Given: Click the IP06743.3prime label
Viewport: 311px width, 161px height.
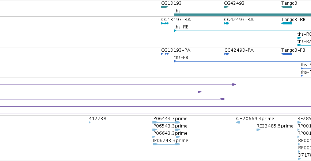Looking at the screenshot, I should click(x=171, y=141).
